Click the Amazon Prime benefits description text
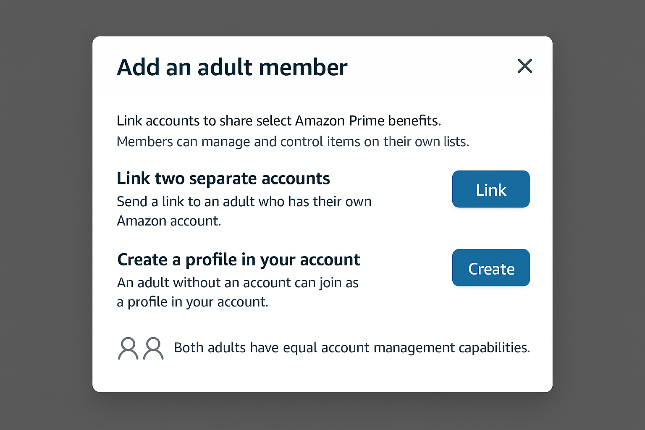The width and height of the screenshot is (645, 430). click(279, 121)
